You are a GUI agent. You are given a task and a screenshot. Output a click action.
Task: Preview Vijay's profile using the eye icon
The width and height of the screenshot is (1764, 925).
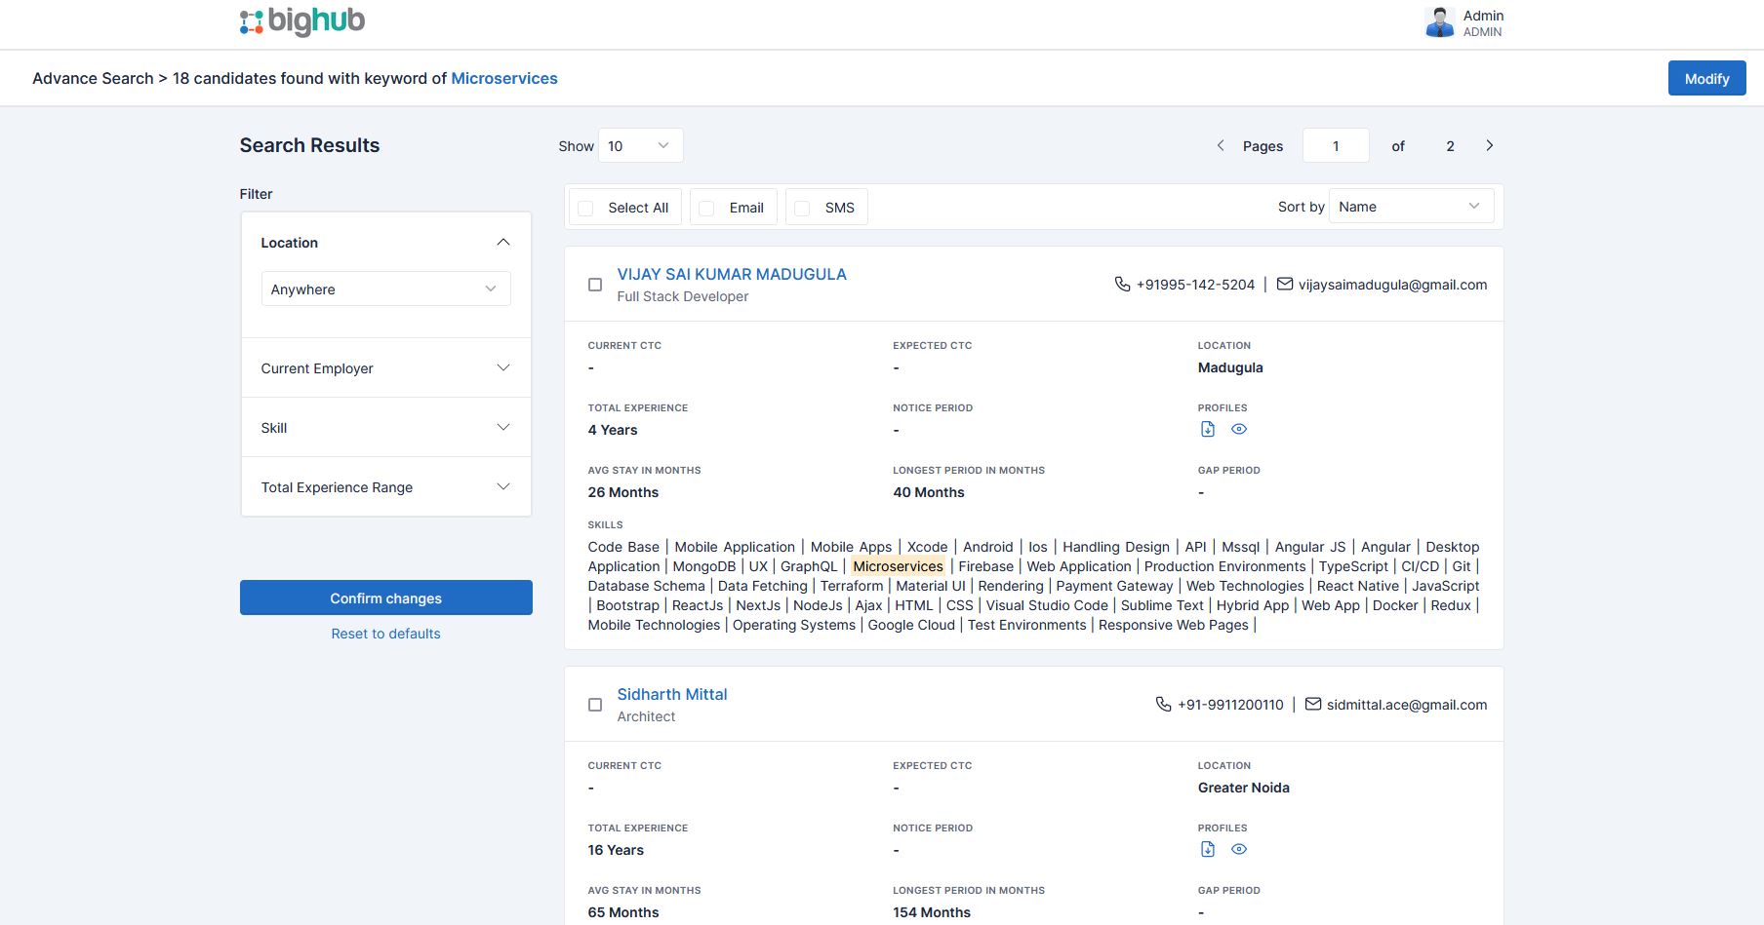tap(1239, 428)
